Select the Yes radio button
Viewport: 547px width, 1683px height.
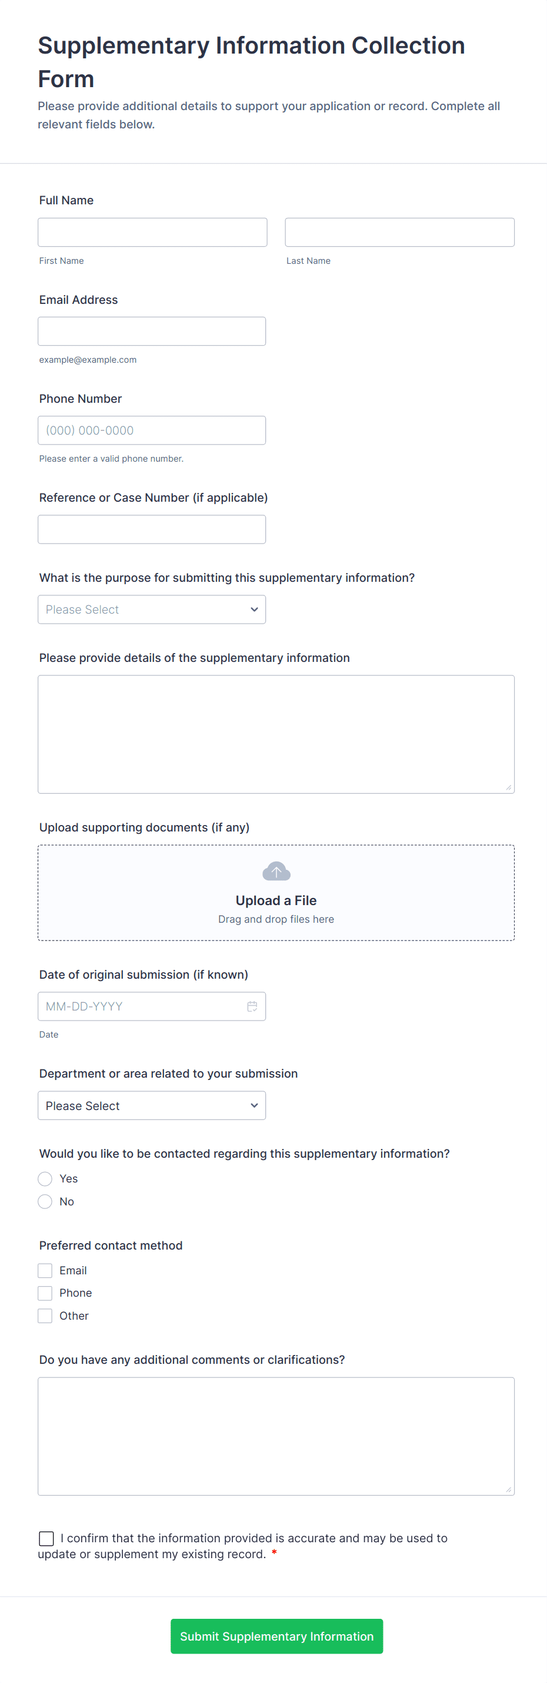pyautogui.click(x=45, y=1178)
